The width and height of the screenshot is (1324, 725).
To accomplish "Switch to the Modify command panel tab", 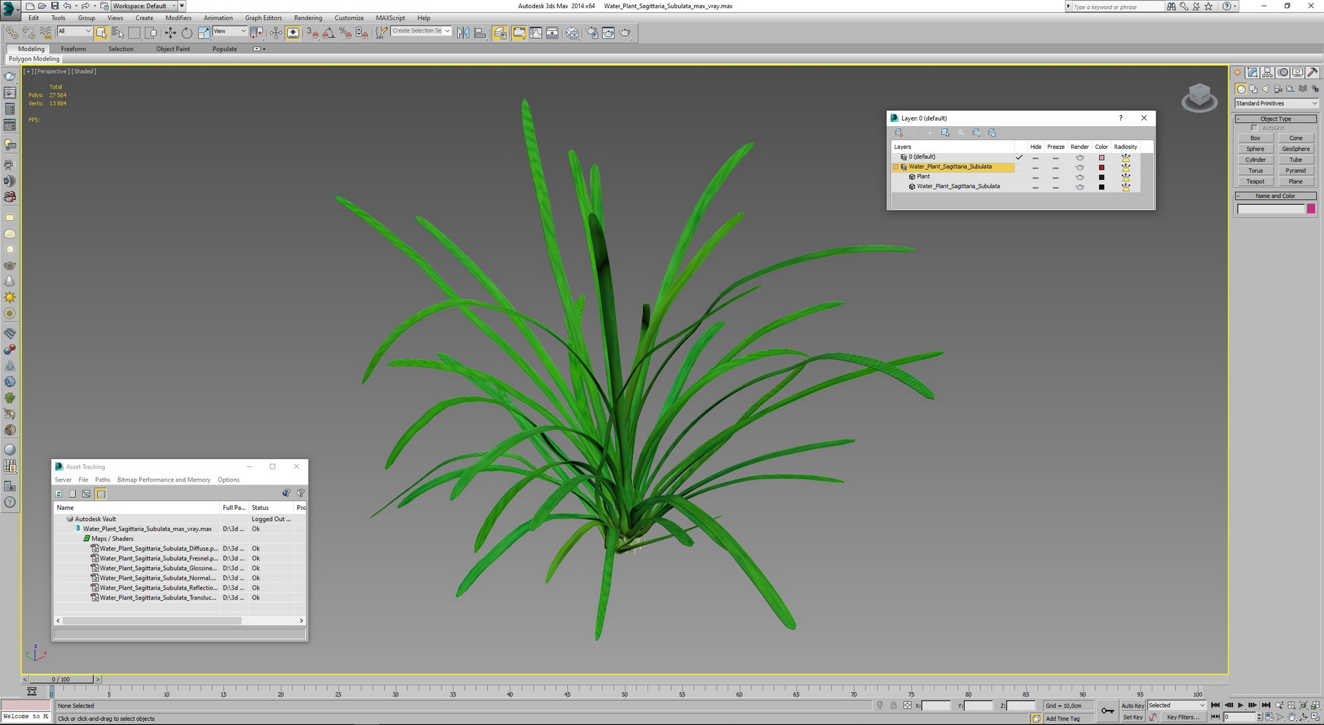I will (1253, 72).
